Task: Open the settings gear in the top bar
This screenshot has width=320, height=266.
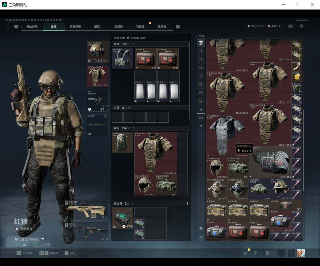Action: click(x=301, y=26)
